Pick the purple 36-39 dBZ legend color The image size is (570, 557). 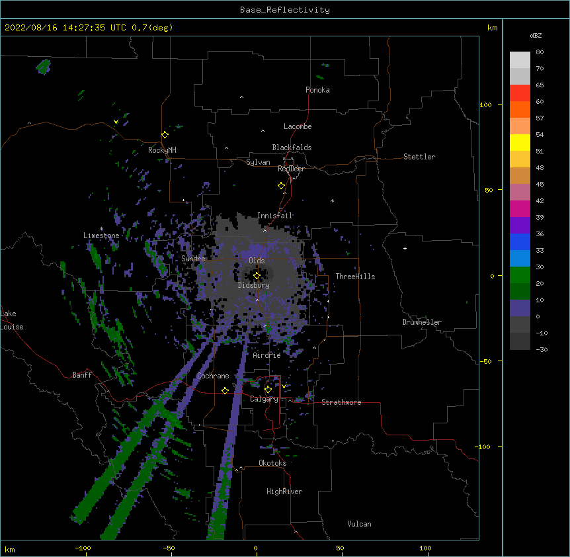(520, 225)
